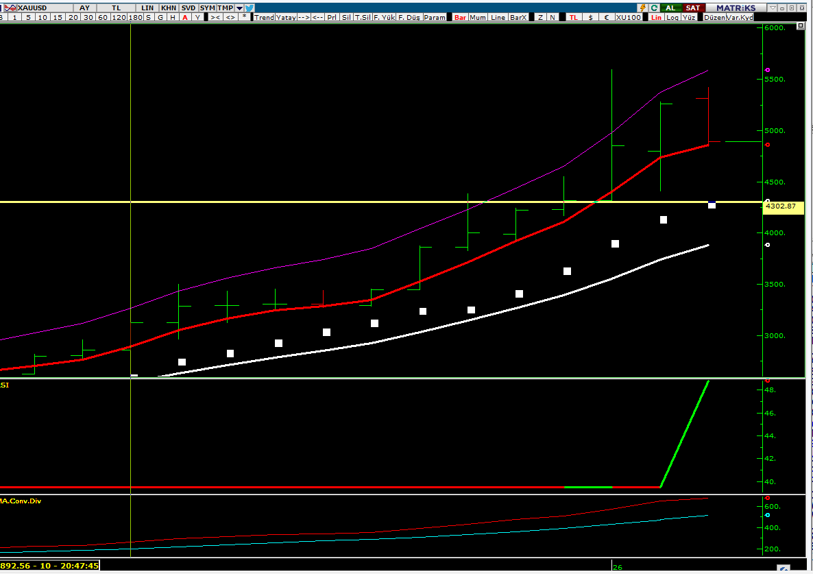Open window menu triangle beside MATRIKS
813x574 pixels.
pos(773,8)
